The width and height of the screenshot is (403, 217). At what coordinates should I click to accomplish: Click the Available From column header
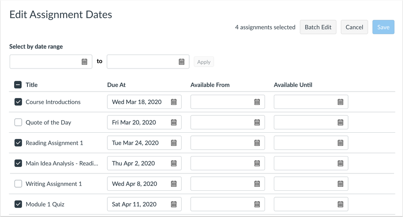(210, 85)
